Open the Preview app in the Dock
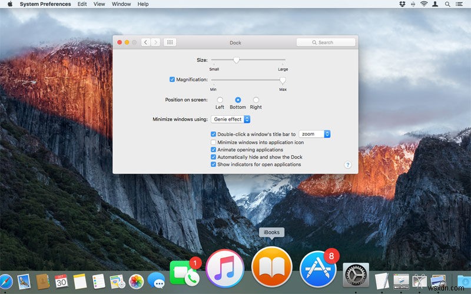The image size is (471, 294). pos(438,282)
